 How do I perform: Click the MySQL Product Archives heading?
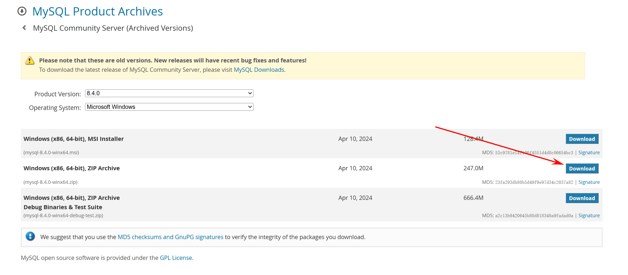97,11
